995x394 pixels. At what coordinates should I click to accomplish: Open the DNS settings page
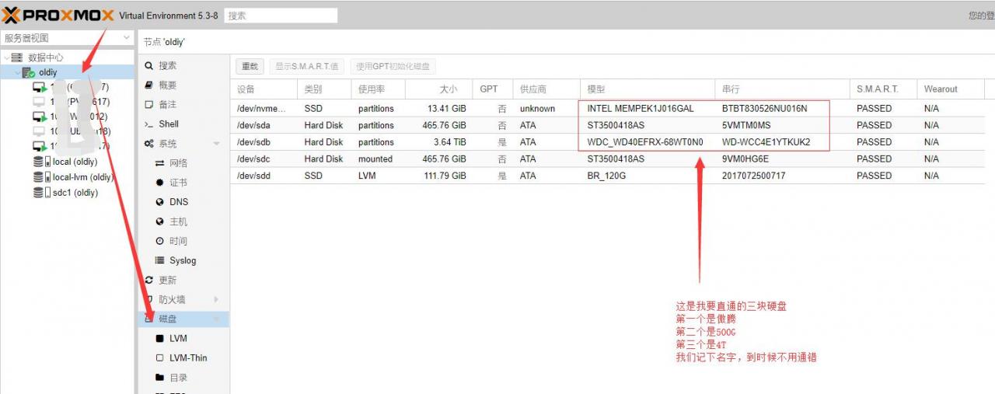click(180, 202)
